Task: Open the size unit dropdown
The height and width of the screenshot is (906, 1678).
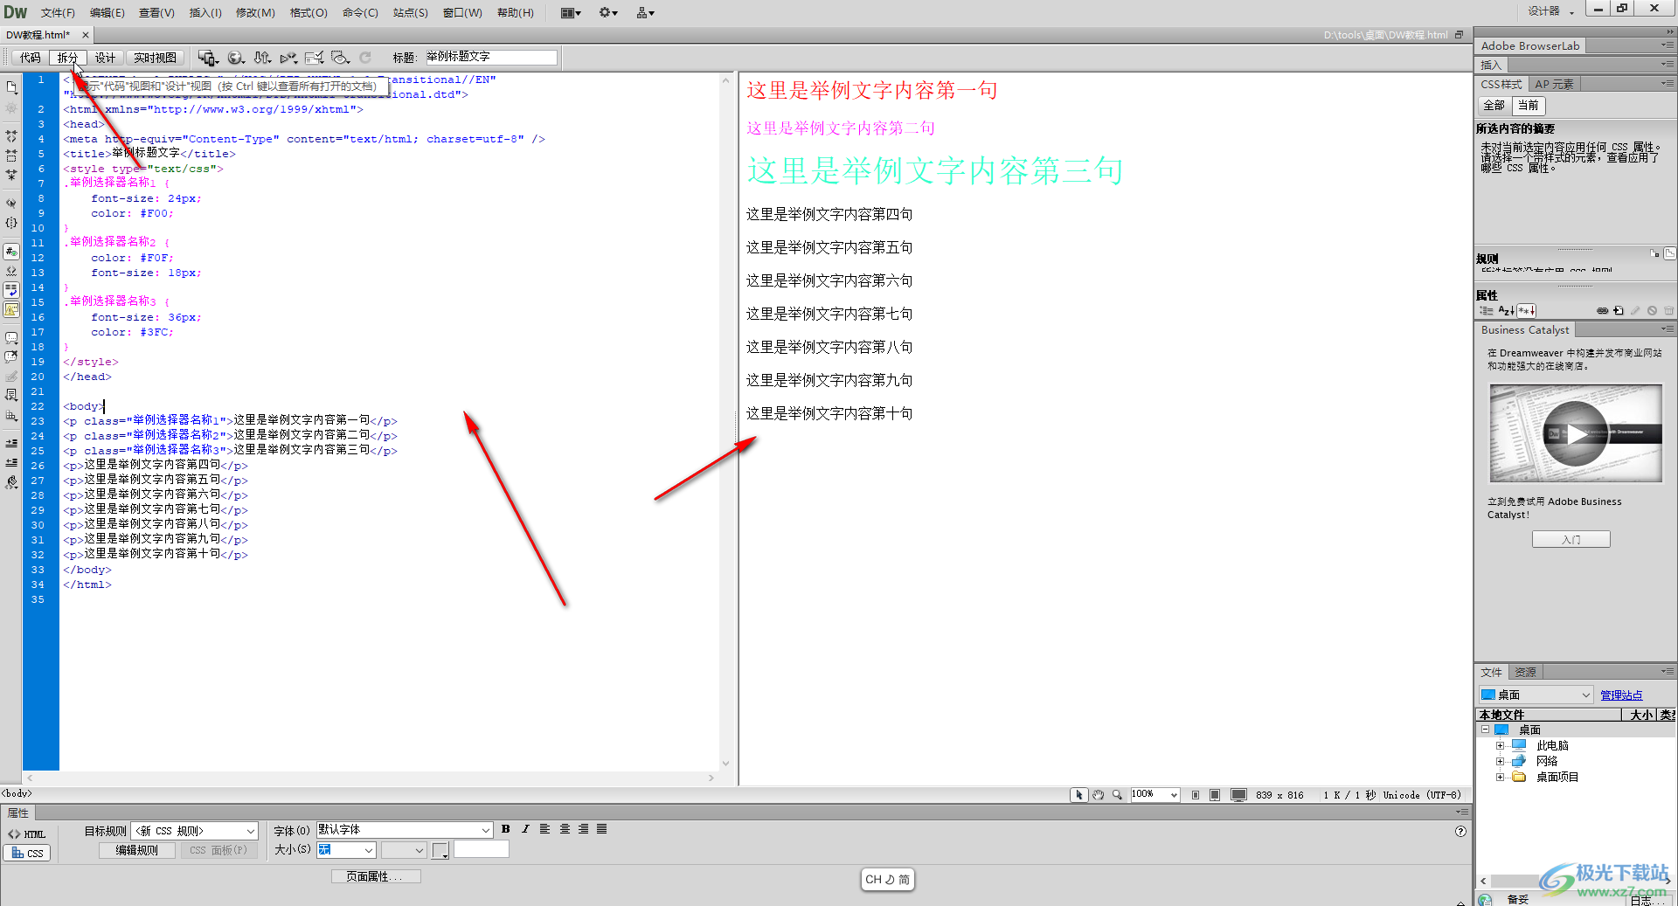Action: tap(404, 850)
